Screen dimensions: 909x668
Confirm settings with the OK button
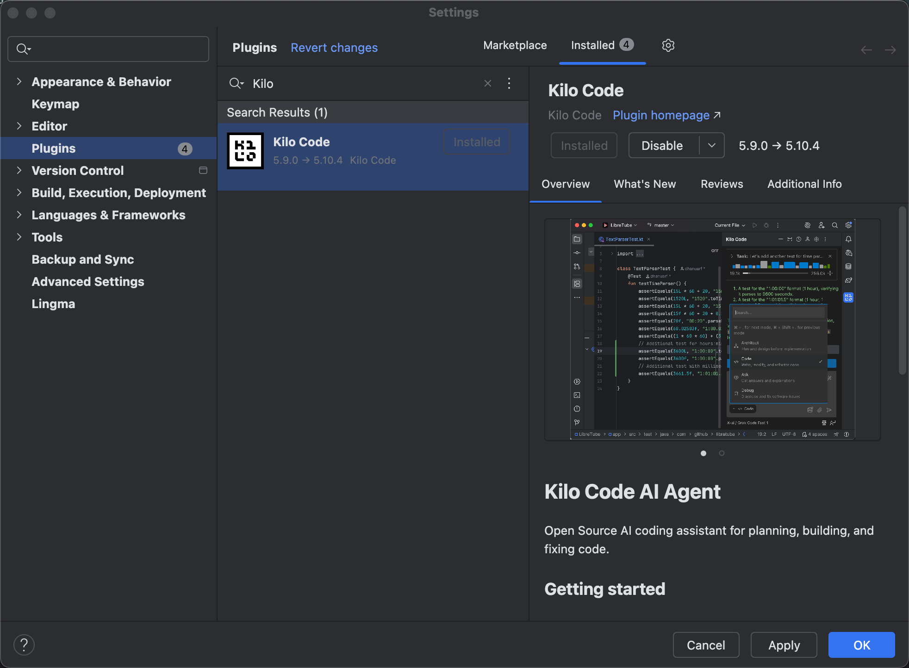click(x=862, y=645)
